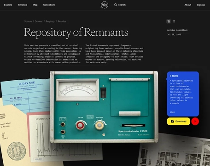Viewport: 210px width, 166px height.
Task: Click the yellow Download button
Action: [x=179, y=122]
